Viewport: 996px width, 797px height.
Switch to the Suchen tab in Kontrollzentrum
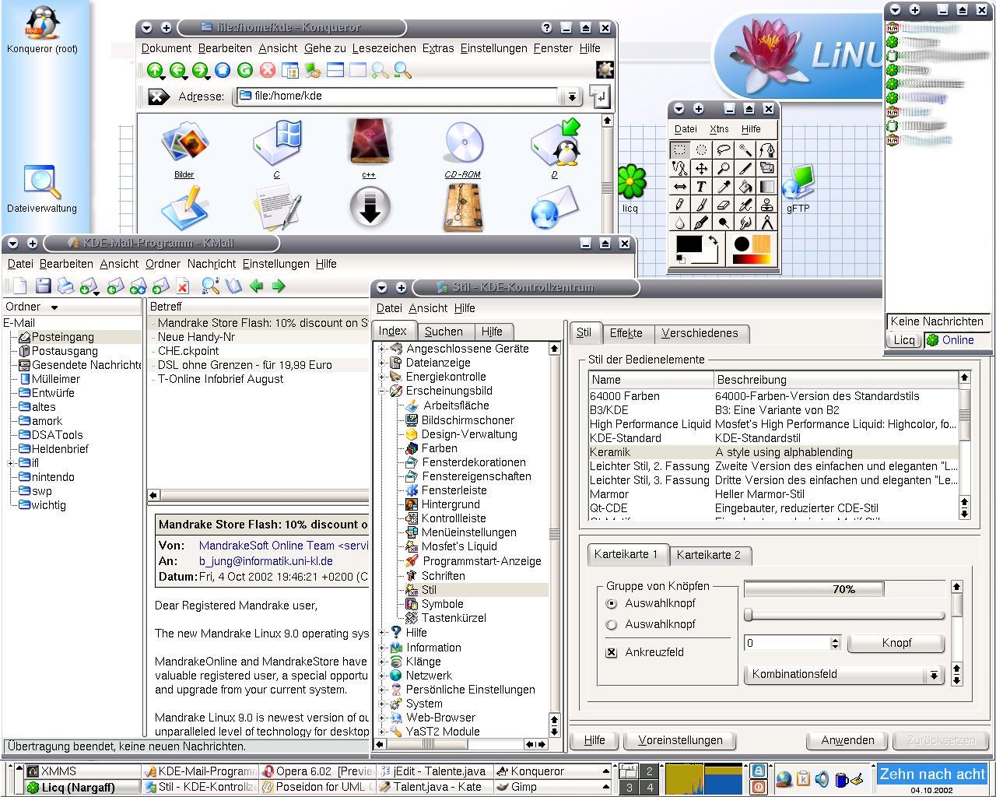pyautogui.click(x=444, y=332)
